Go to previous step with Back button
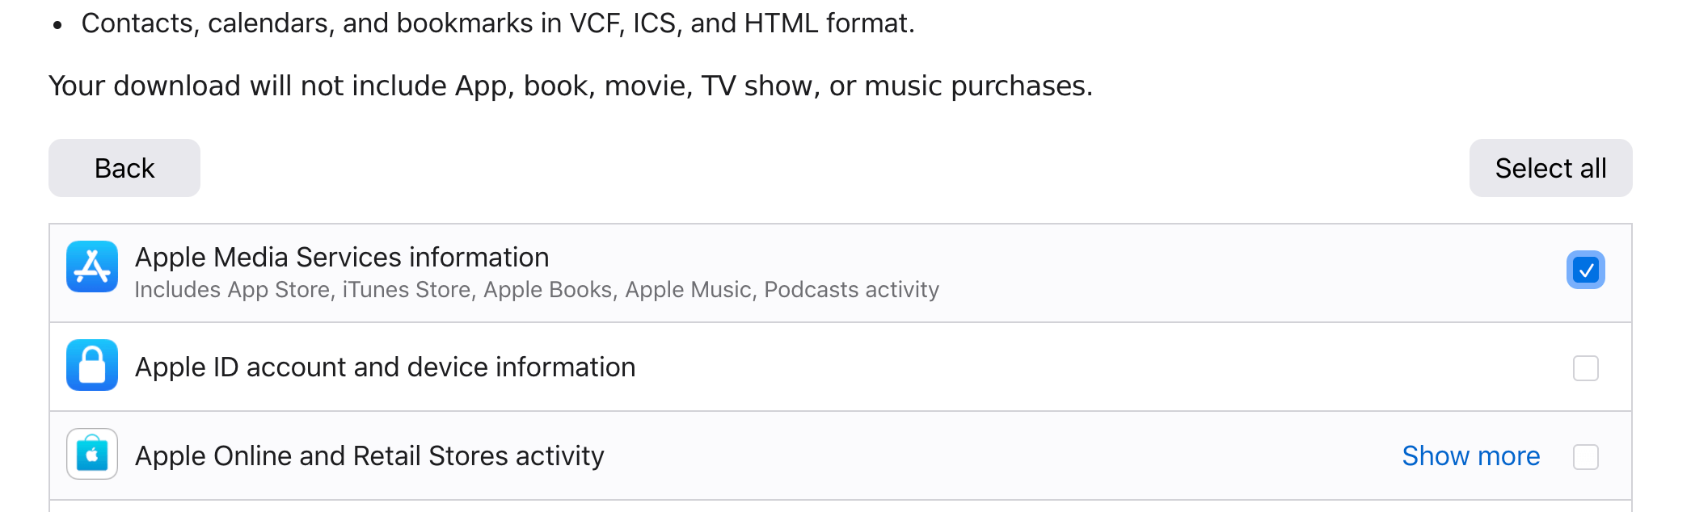Image resolution: width=1691 pixels, height=512 pixels. click(x=124, y=168)
